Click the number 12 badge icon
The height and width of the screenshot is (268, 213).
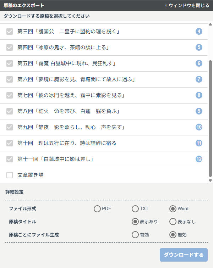(x=199, y=159)
